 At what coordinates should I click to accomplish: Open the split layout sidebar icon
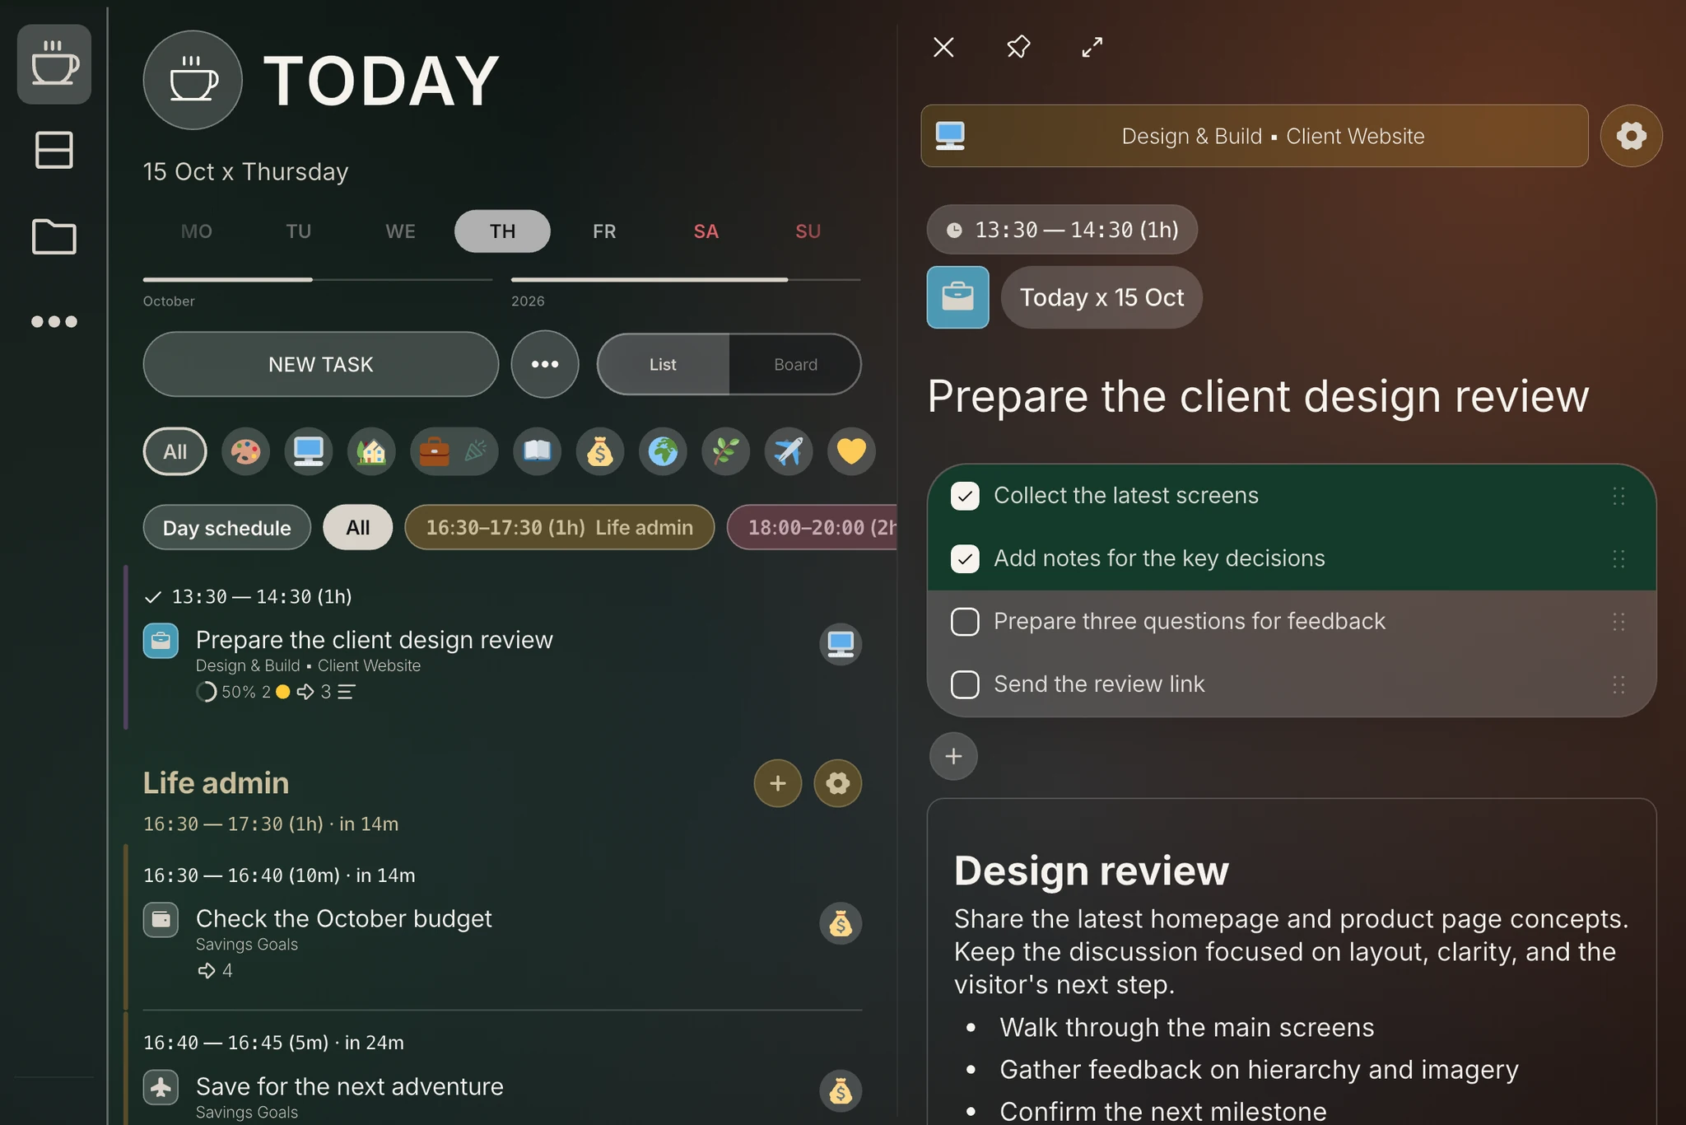click(54, 150)
